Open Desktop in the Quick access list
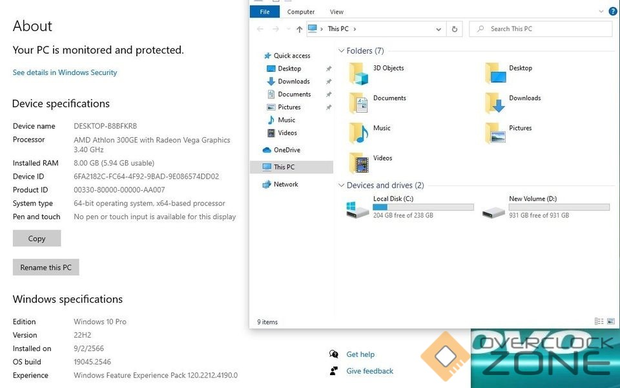Viewport: 620px width, 388px height. [289, 69]
